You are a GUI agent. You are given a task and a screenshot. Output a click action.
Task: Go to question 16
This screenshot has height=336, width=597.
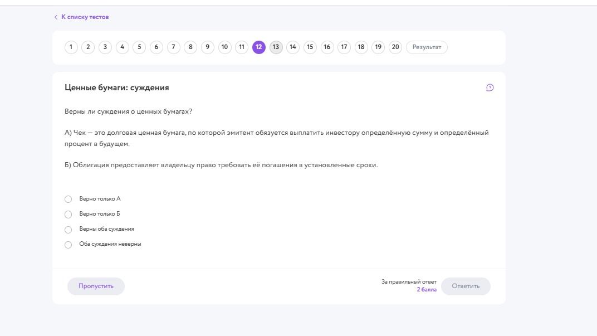pos(327,47)
